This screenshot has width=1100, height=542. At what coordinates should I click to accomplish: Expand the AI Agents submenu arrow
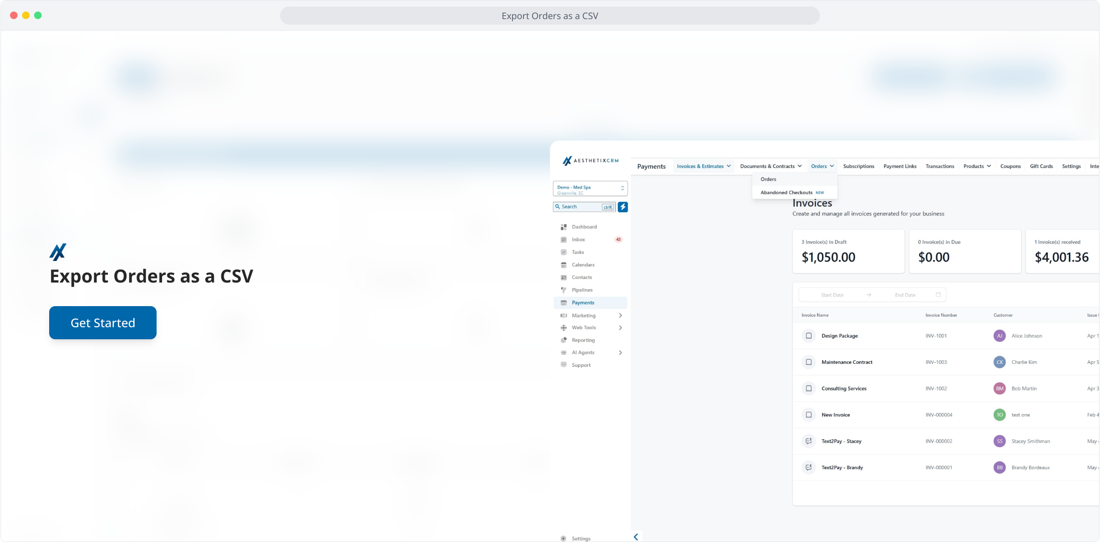point(621,353)
